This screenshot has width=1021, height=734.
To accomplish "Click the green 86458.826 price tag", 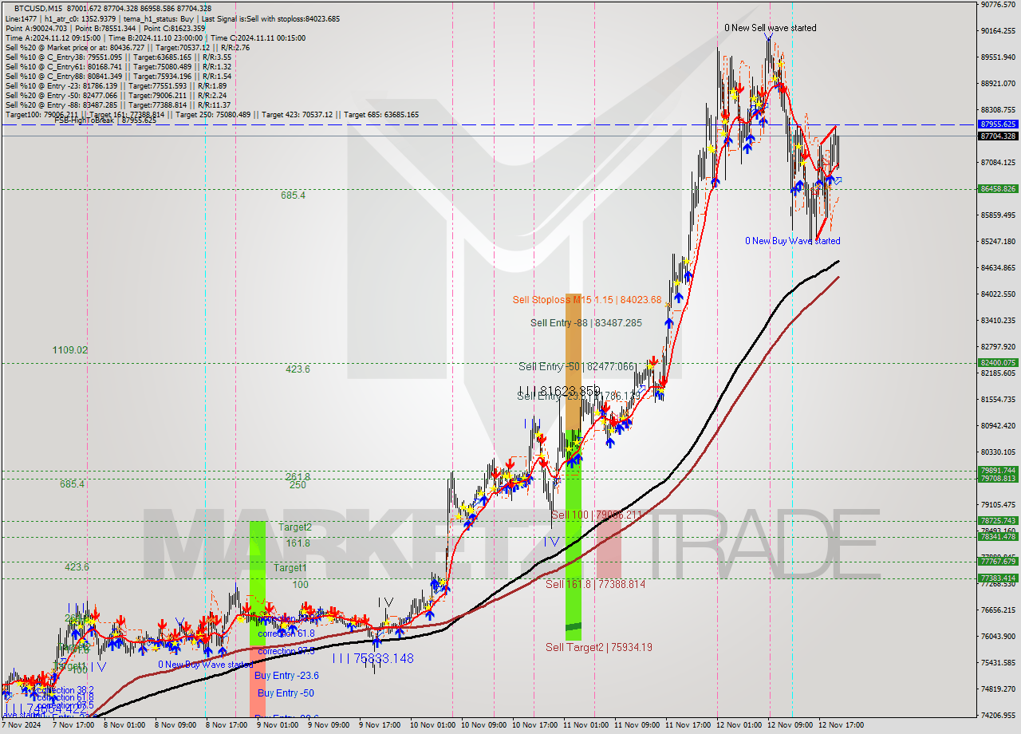I will tap(997, 189).
